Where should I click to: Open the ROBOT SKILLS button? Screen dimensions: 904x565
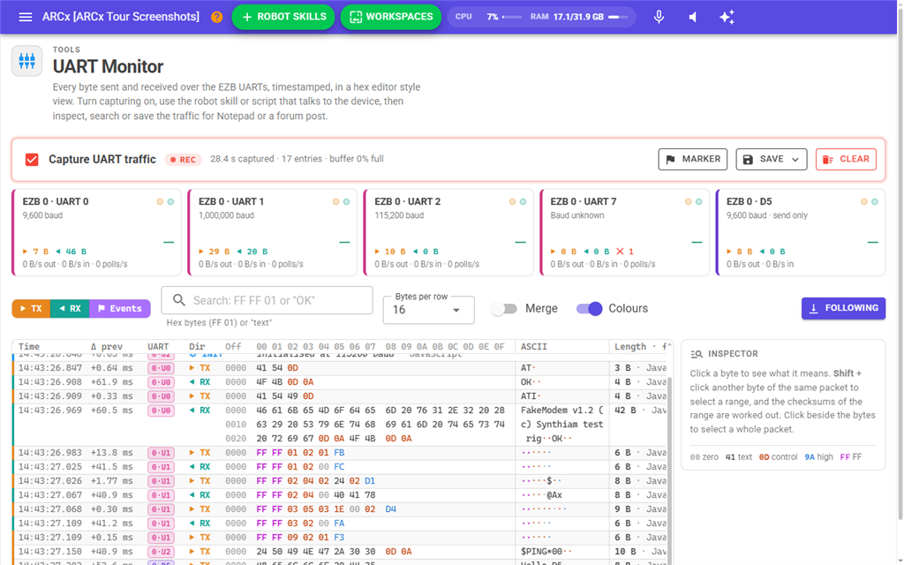pos(283,17)
